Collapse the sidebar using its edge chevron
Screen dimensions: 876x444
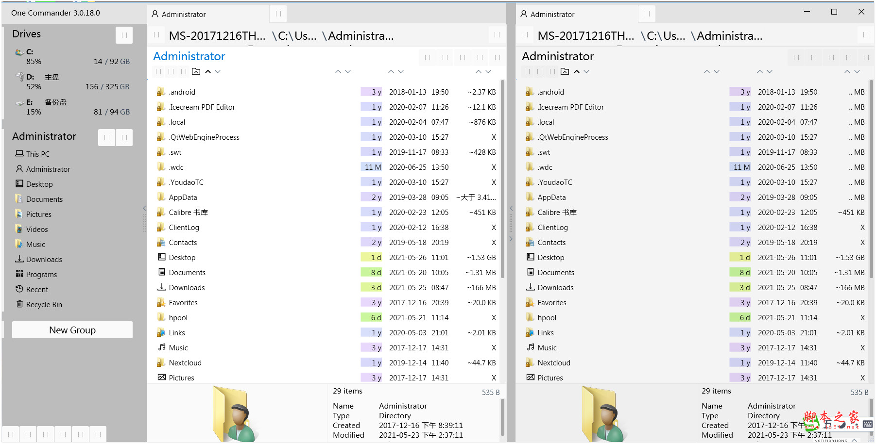point(144,208)
